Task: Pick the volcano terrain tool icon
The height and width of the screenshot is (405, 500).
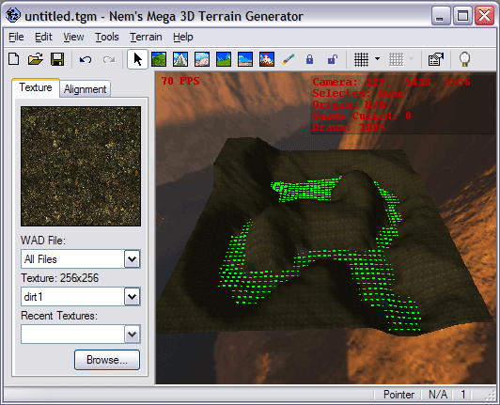Action: pos(267,59)
